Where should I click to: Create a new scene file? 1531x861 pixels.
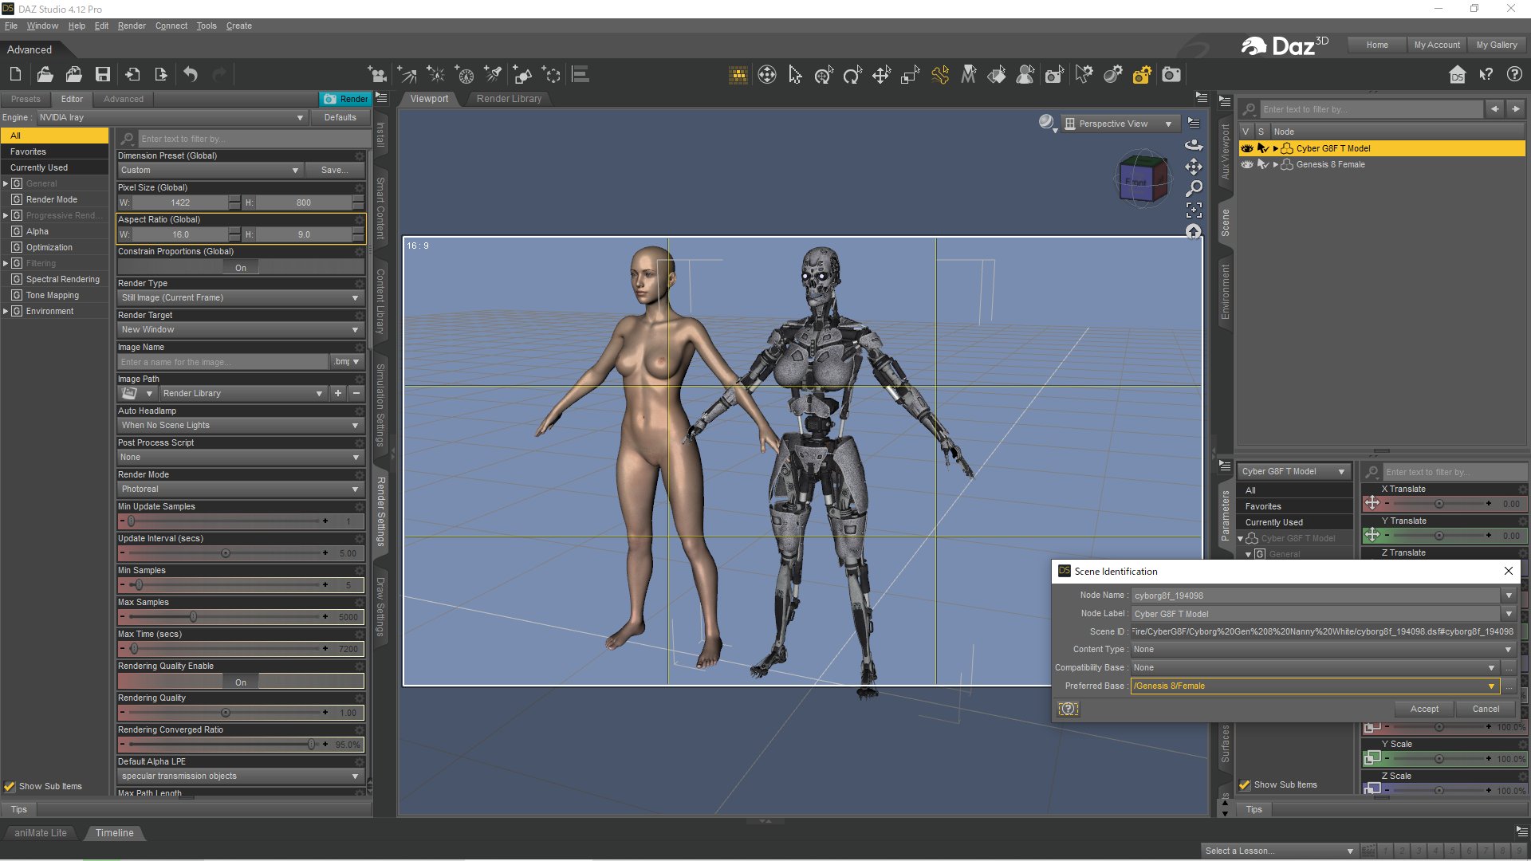click(15, 75)
